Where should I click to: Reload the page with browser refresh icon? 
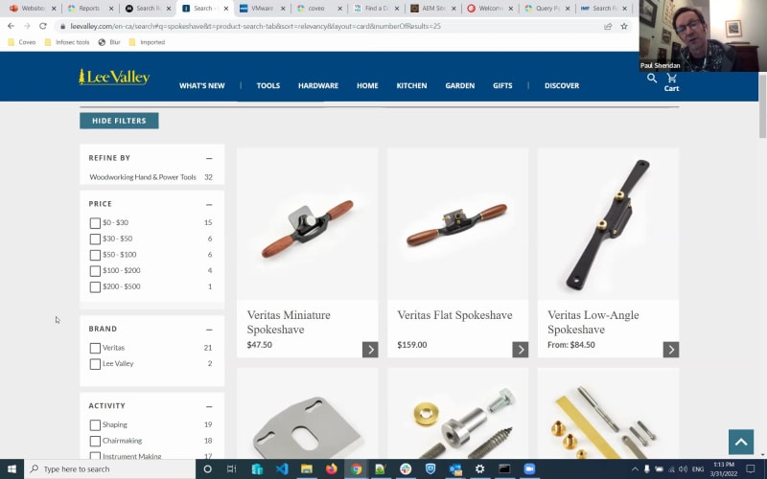(43, 26)
